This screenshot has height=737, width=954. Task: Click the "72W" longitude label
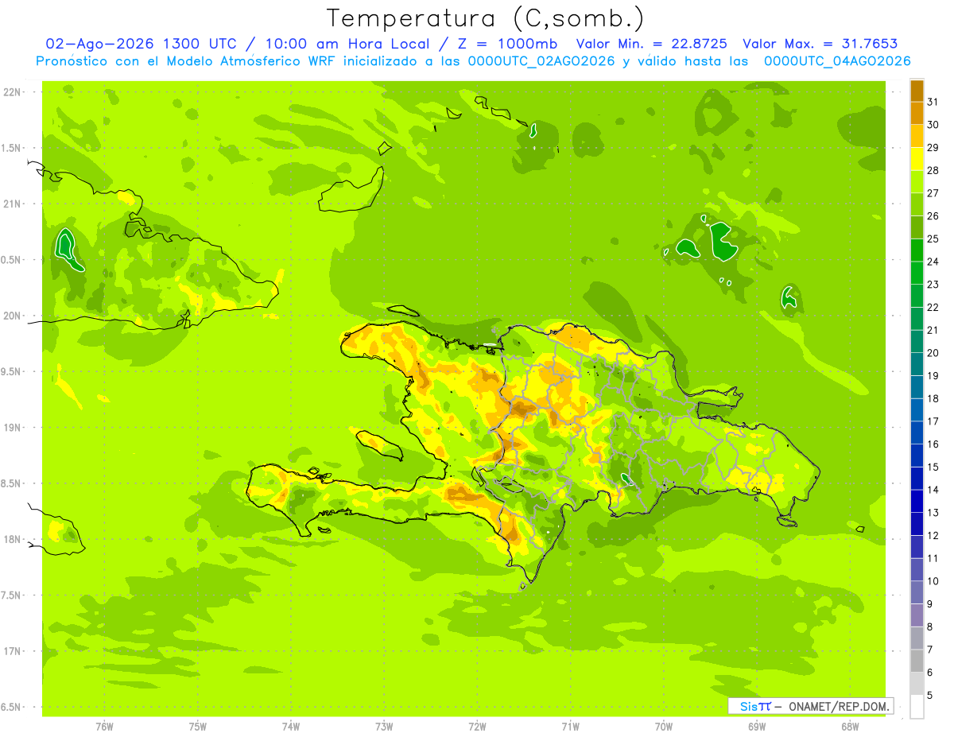coord(477,726)
